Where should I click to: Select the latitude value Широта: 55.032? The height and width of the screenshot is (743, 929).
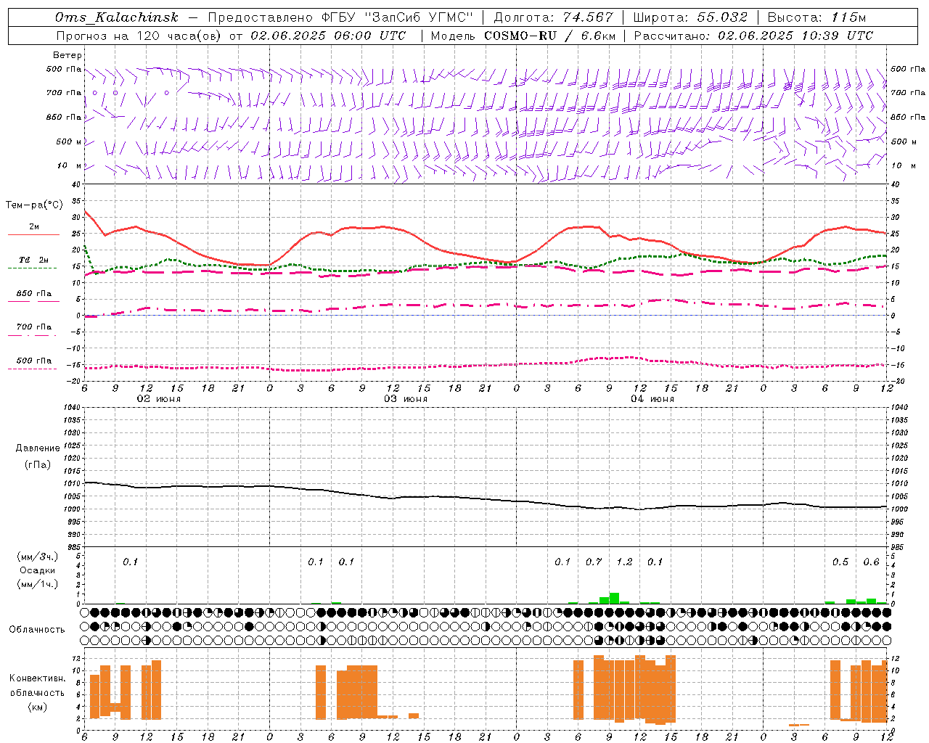pyautogui.click(x=690, y=17)
